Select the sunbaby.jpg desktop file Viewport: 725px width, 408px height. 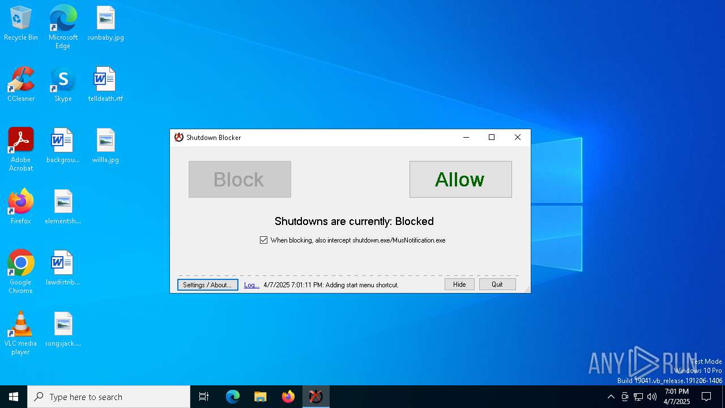105,23
